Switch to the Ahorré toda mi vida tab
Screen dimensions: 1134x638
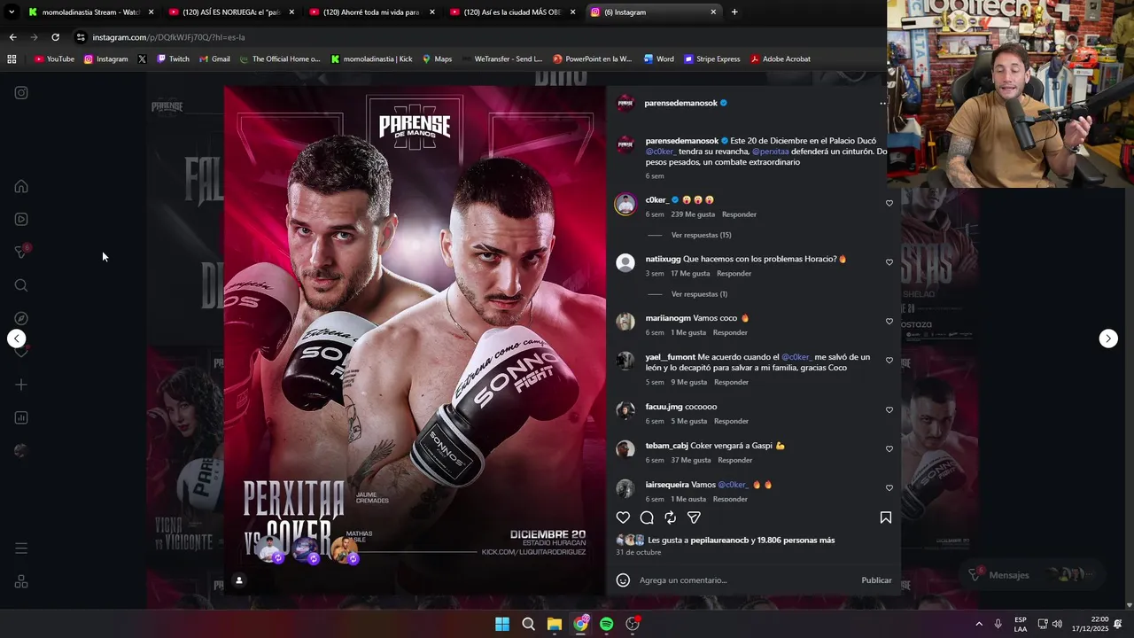[x=372, y=12]
